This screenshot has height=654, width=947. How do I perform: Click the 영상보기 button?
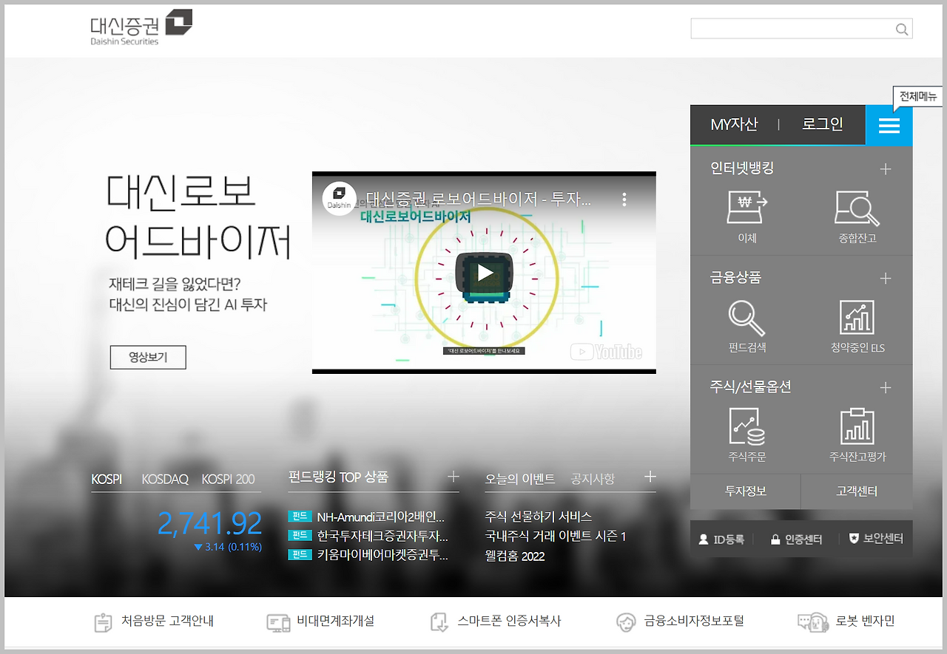point(148,357)
